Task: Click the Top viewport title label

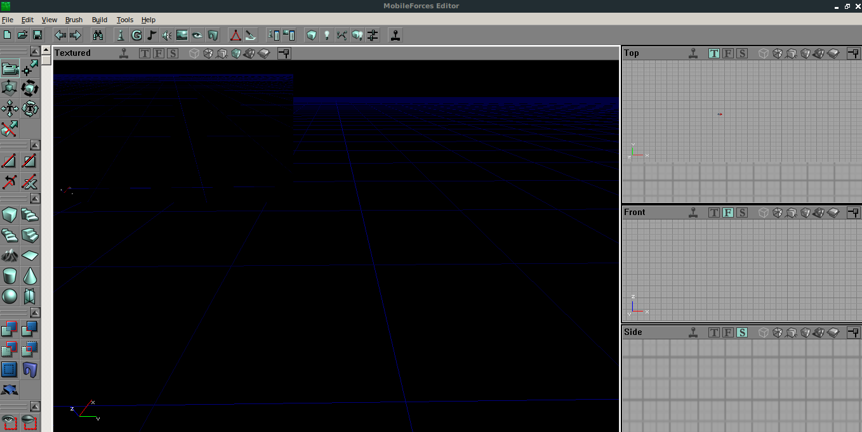Action: pyautogui.click(x=632, y=53)
